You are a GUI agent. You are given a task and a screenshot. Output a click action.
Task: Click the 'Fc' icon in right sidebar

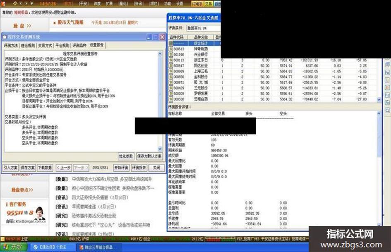tap(387, 72)
